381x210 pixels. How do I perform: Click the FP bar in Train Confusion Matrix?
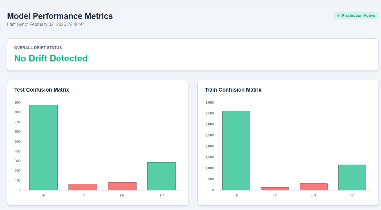click(275, 189)
